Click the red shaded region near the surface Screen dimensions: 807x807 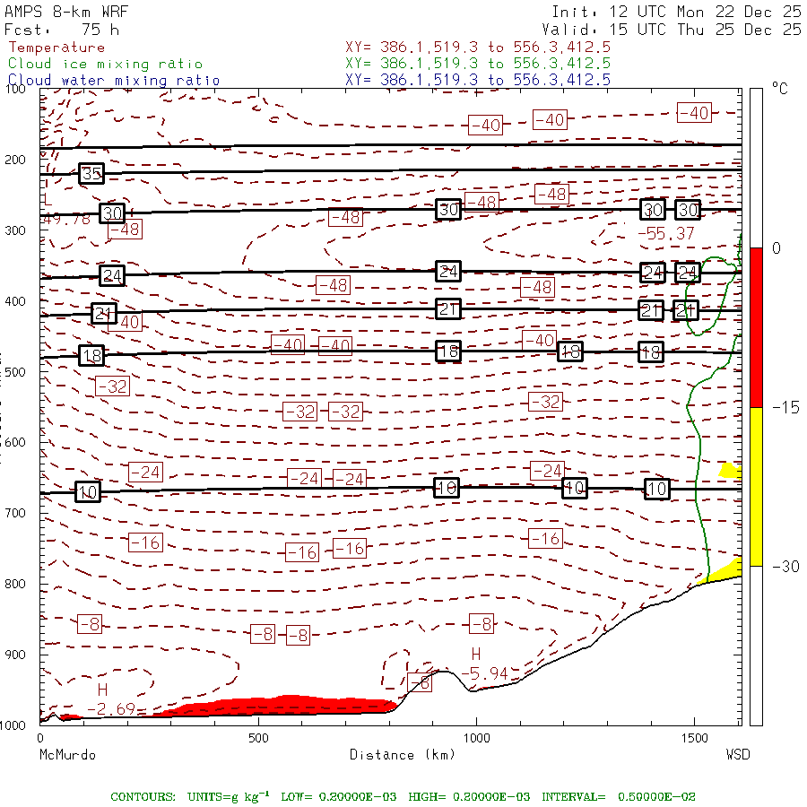pyautogui.click(x=287, y=705)
